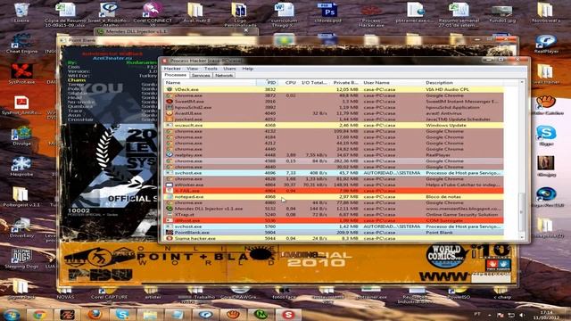Sort by the Description column header
571x321 pixels.
pyautogui.click(x=464, y=83)
